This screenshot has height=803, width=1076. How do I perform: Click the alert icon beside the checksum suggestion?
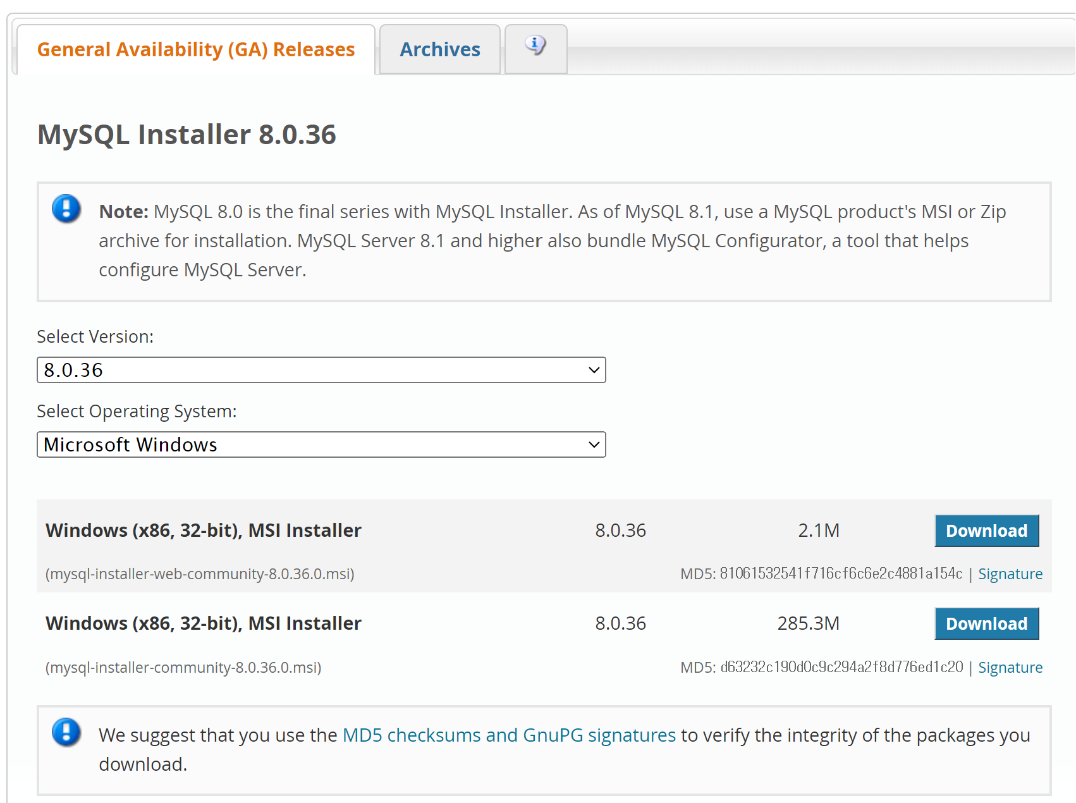pyautogui.click(x=66, y=733)
